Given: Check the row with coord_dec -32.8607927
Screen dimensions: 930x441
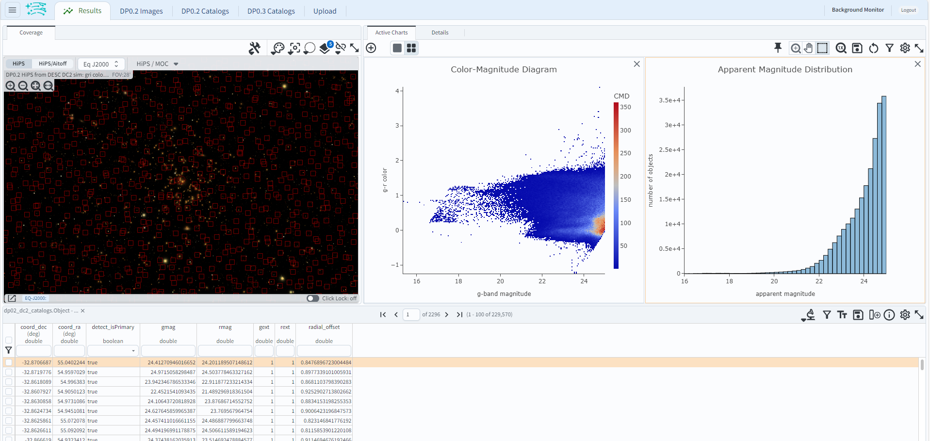Looking at the screenshot, I should pyautogui.click(x=9, y=392).
